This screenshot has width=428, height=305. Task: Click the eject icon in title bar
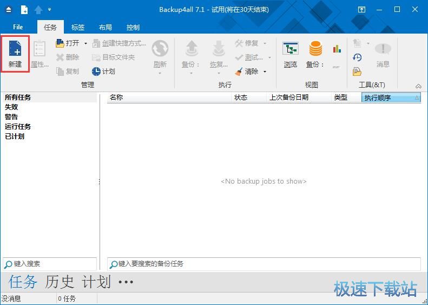[x=9, y=10]
